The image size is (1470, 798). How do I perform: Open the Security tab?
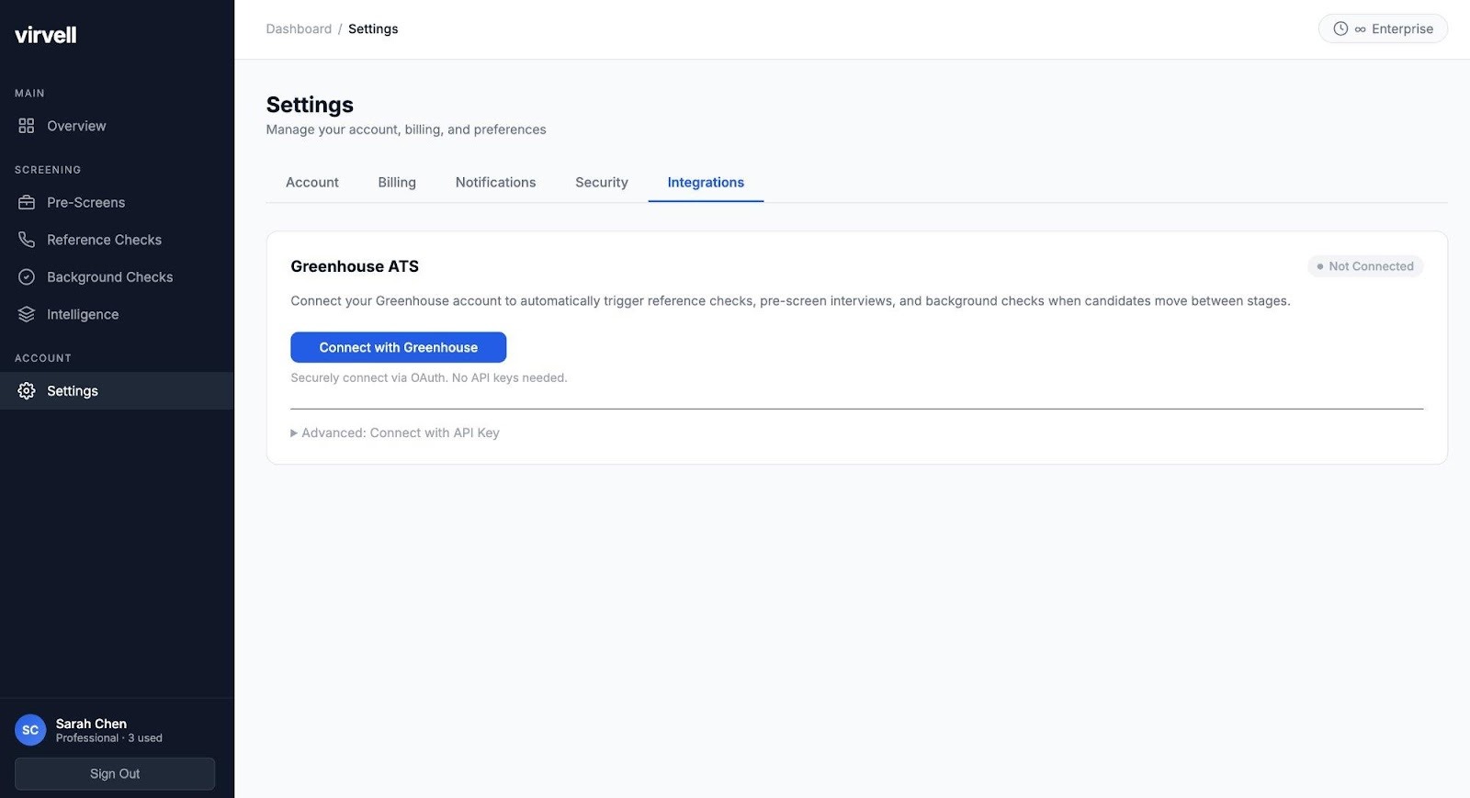point(602,182)
